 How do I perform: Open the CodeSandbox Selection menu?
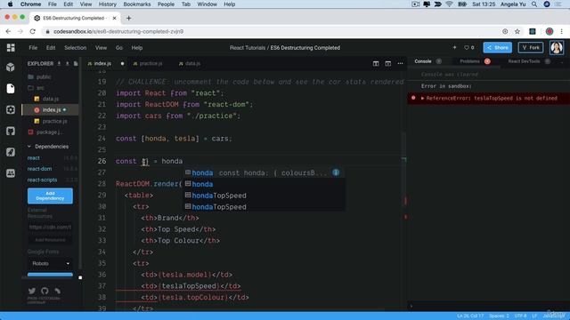(x=75, y=47)
